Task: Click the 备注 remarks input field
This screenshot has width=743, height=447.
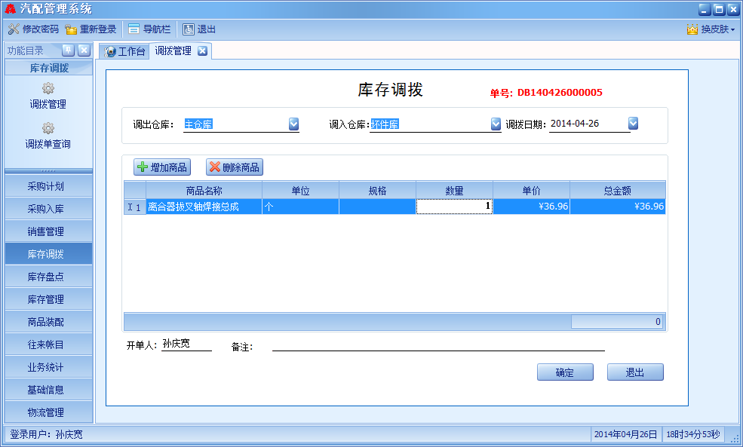Action: coord(438,346)
